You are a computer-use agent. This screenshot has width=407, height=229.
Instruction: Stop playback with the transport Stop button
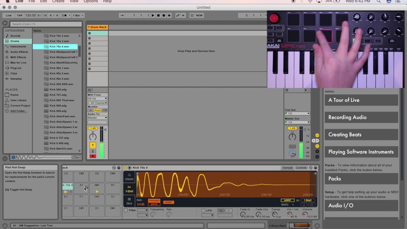click(x=158, y=15)
